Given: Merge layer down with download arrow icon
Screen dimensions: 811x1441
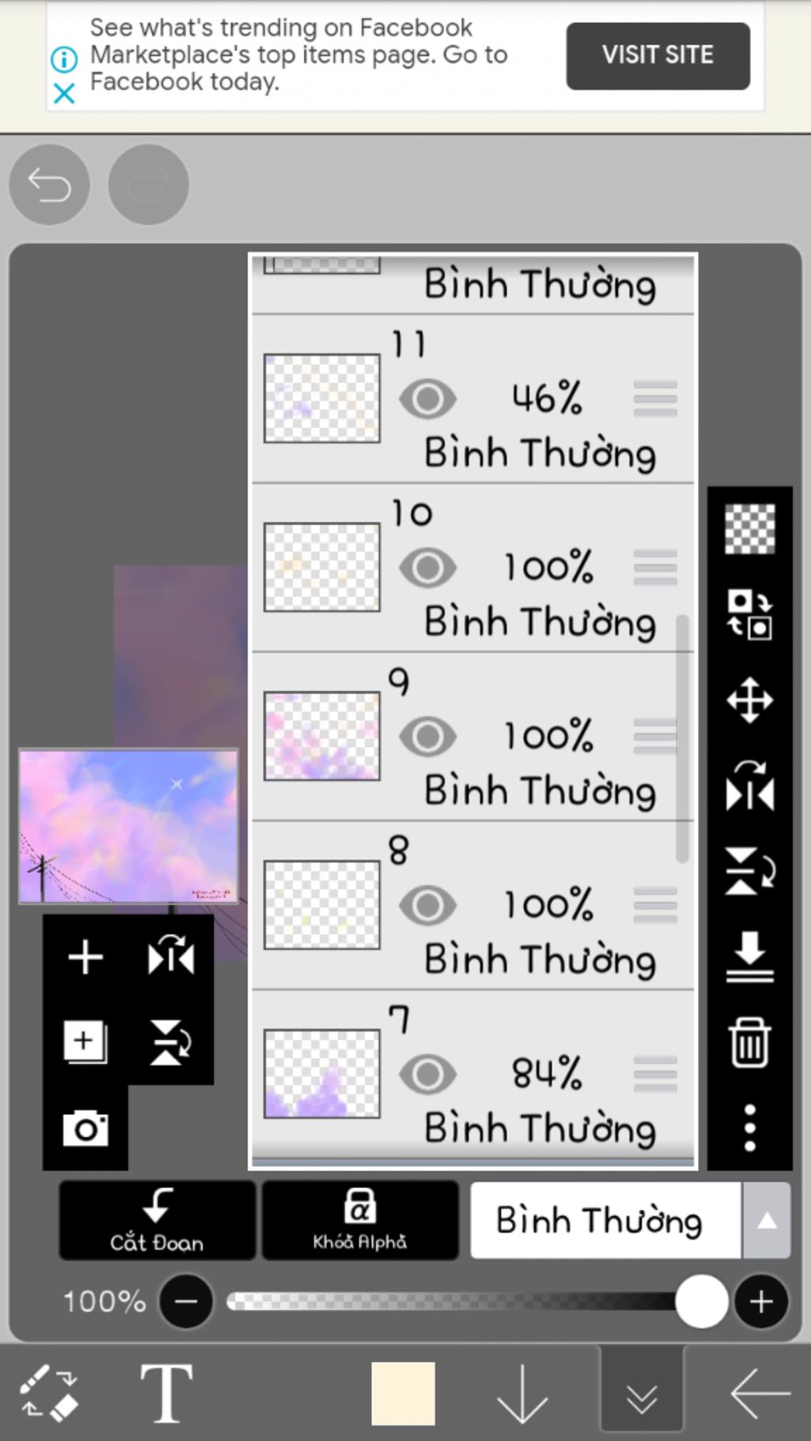Looking at the screenshot, I should (x=749, y=956).
